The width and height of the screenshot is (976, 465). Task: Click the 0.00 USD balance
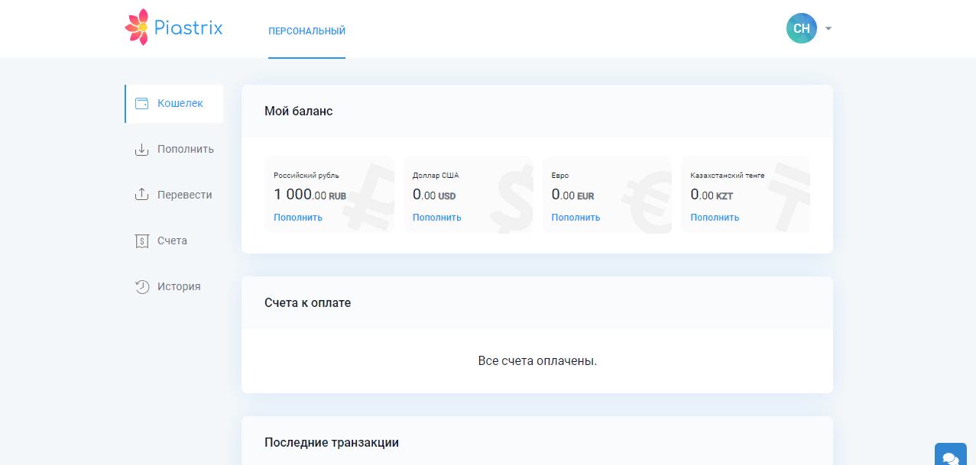click(434, 195)
